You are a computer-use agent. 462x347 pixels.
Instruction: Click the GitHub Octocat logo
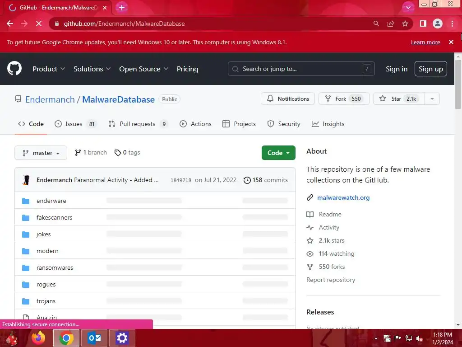pyautogui.click(x=14, y=69)
